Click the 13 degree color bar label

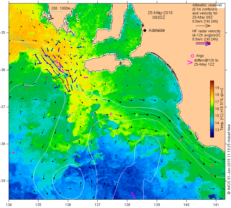coord(217,130)
